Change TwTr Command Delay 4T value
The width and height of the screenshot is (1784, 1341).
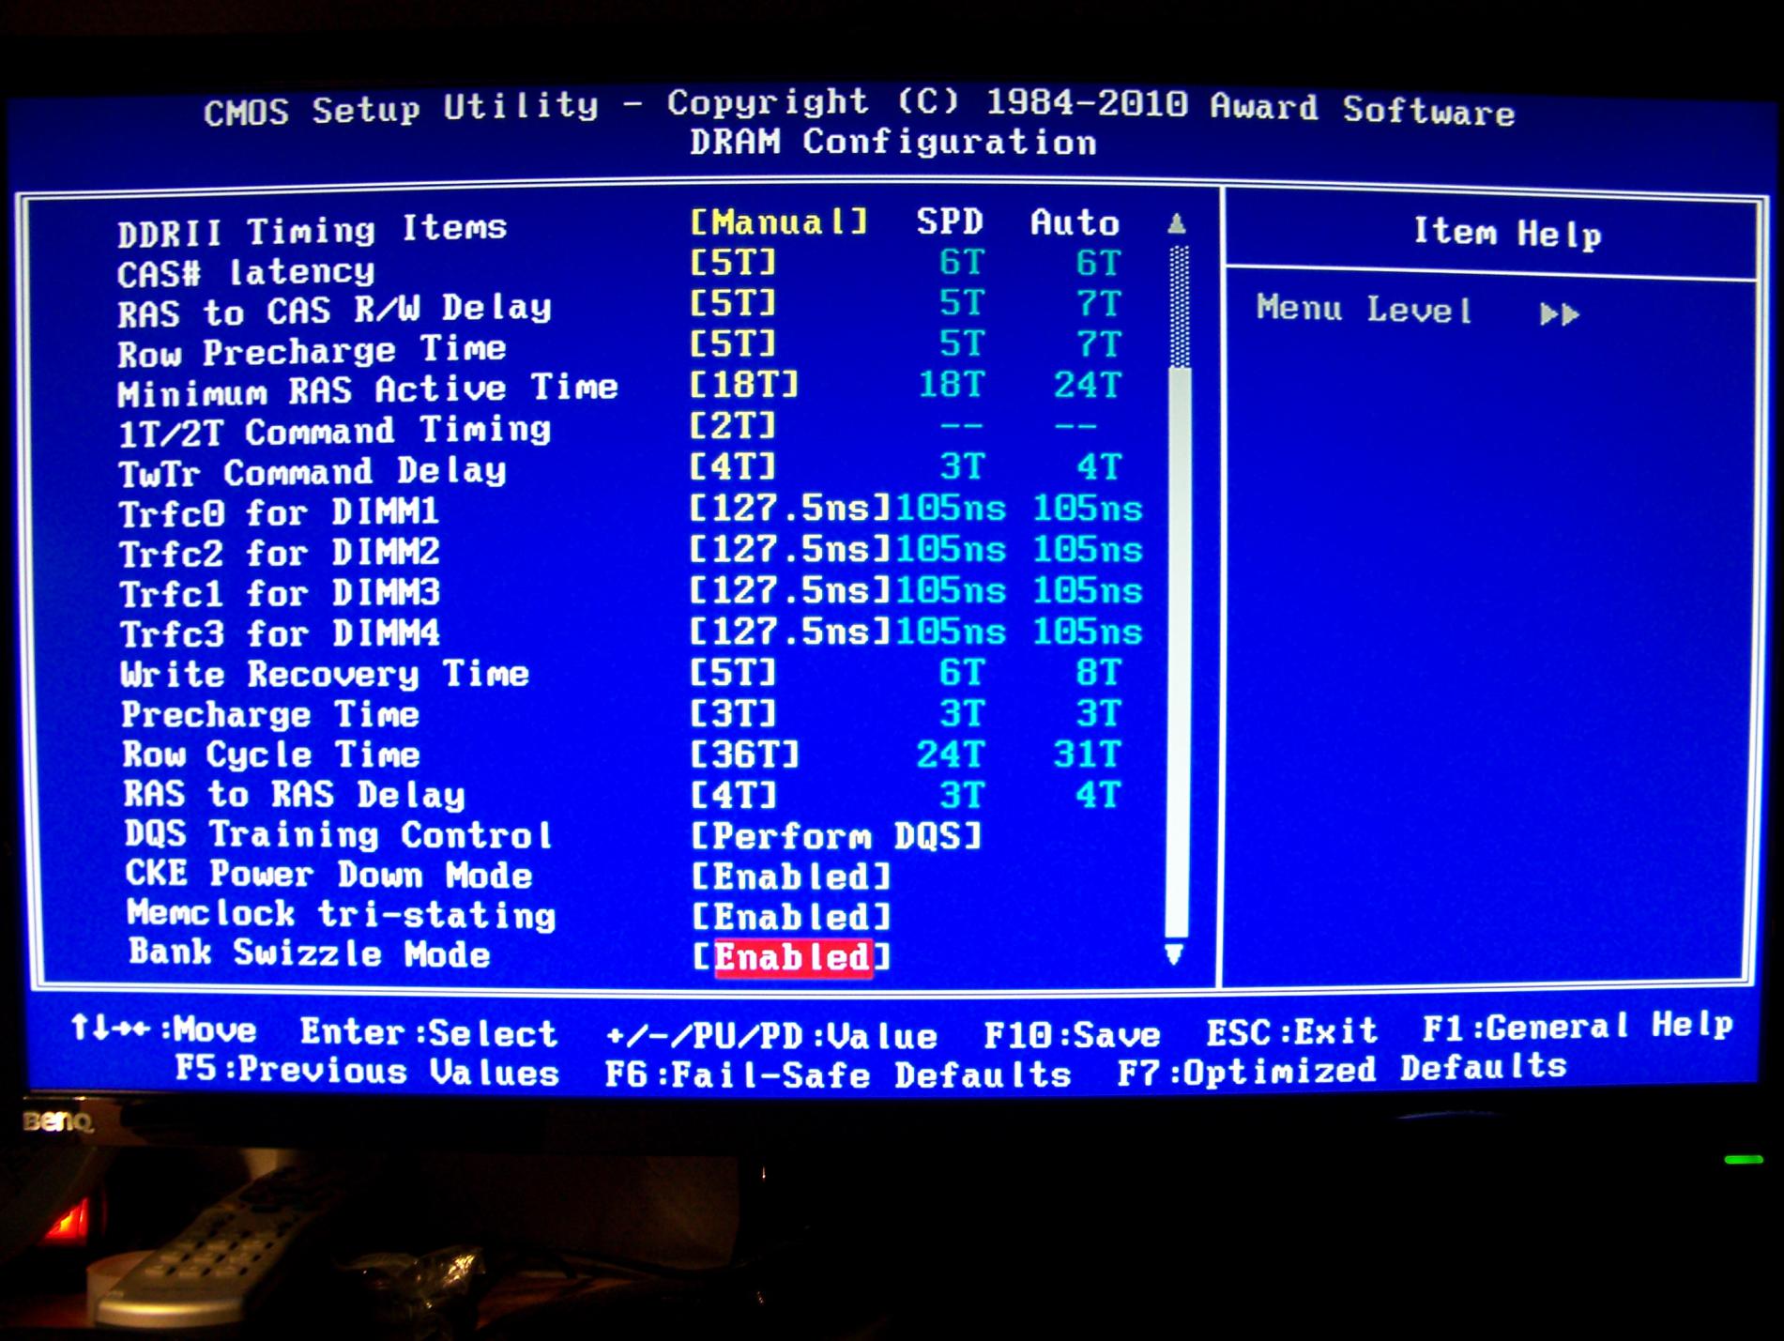point(734,466)
